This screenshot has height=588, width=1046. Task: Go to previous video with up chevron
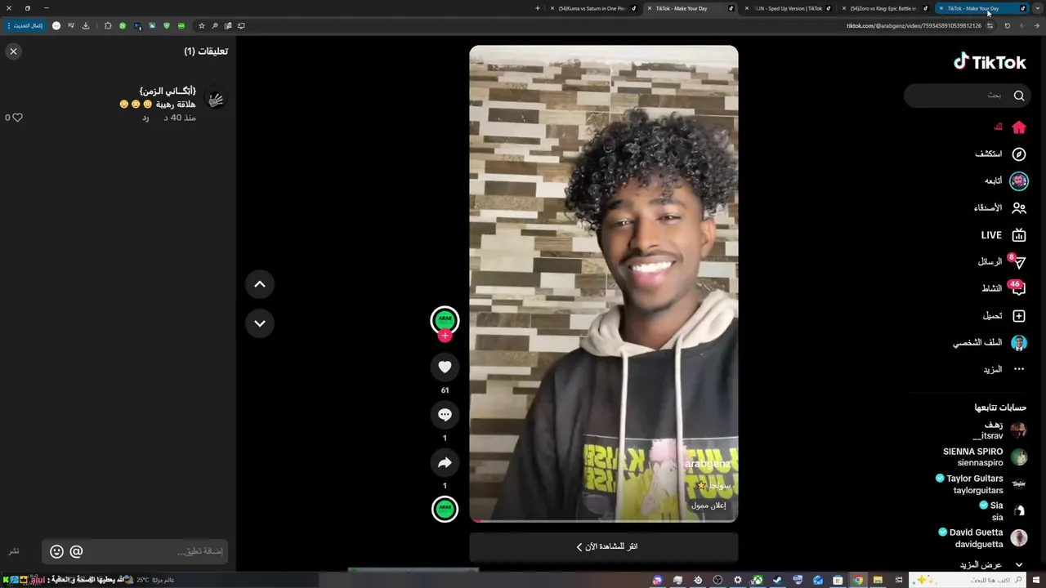coord(260,284)
